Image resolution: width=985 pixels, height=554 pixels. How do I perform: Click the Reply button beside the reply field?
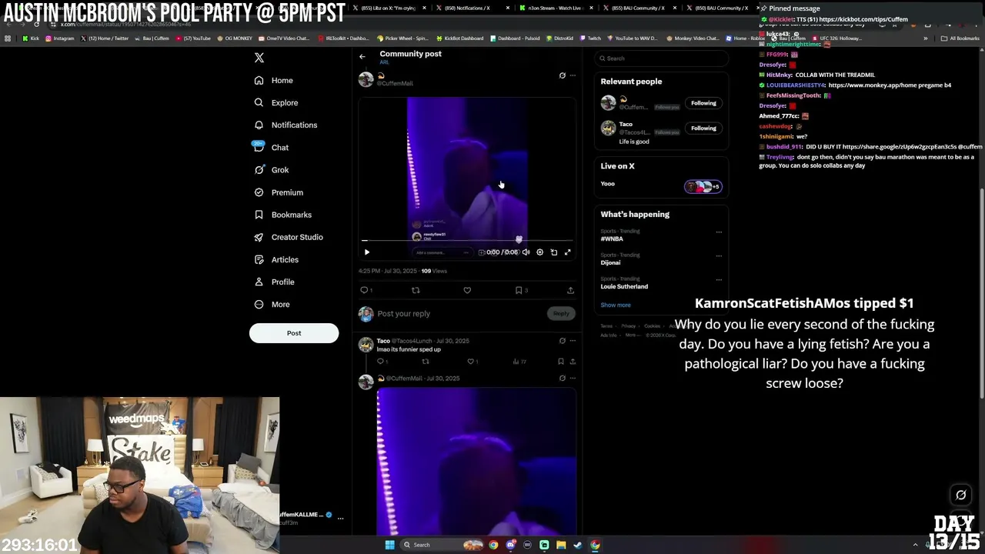click(x=561, y=313)
